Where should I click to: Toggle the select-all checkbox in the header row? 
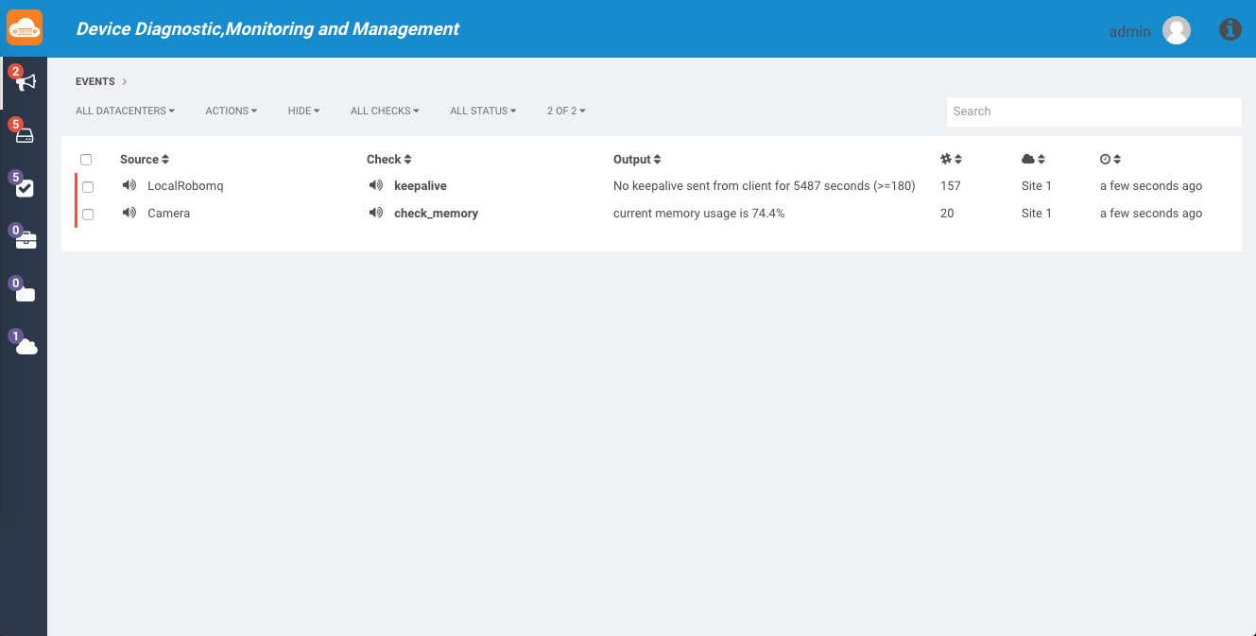click(86, 160)
